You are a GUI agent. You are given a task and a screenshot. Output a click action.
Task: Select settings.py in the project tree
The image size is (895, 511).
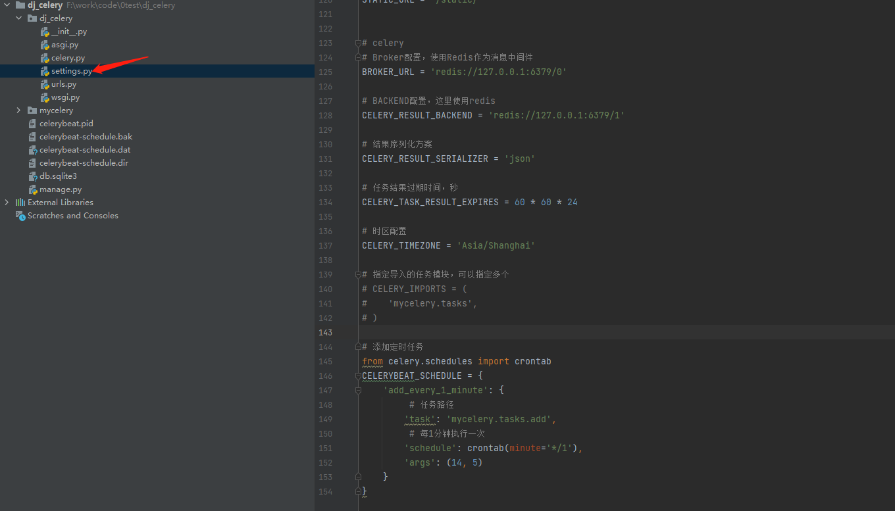[x=157, y=71]
